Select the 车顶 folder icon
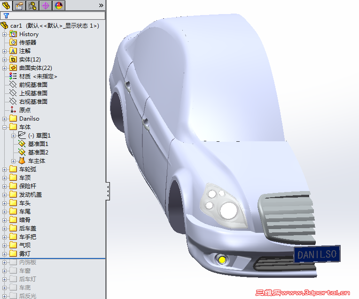This screenshot has height=299, width=359. [x=13, y=178]
